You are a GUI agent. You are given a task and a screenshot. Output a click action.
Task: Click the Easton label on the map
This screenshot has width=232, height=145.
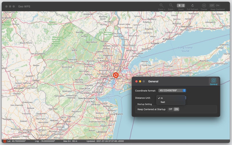point(36,81)
